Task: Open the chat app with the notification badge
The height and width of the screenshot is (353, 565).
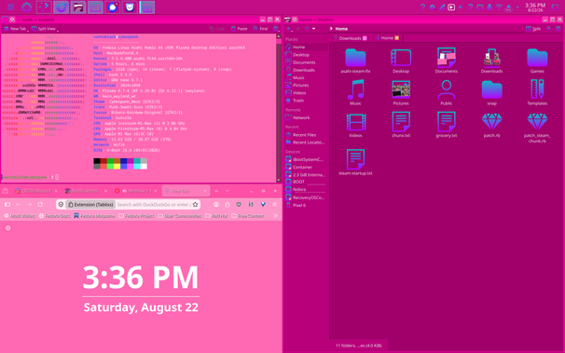Action: [113, 7]
